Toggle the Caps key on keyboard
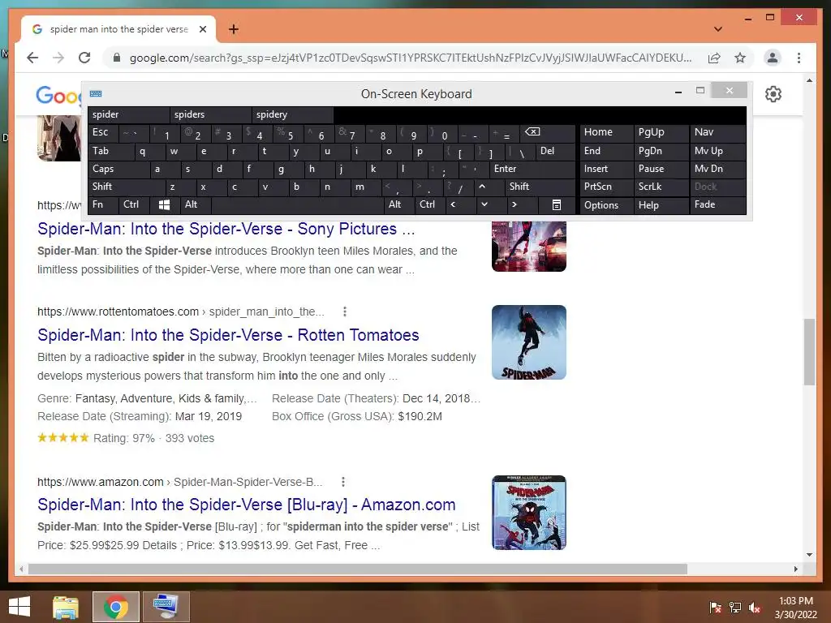The width and height of the screenshot is (831, 623). click(x=118, y=169)
